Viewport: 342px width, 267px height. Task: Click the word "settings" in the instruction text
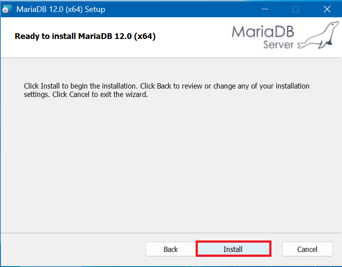click(x=36, y=94)
